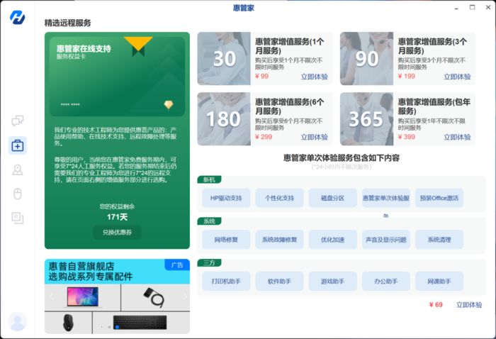Select 游戏助手 service

[x=332, y=281]
